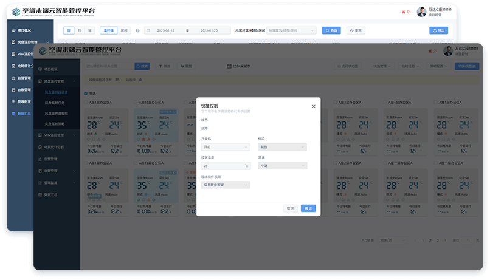This screenshot has width=490, height=280.
Task: Check first-row A座12层办公区A card checkbox
Action: [x=136, y=103]
